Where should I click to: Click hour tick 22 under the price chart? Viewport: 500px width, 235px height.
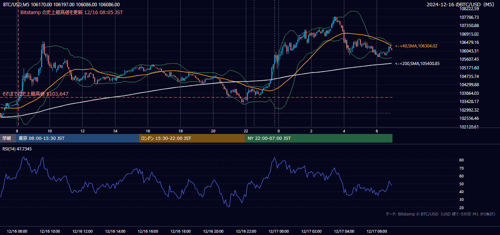coord(246,131)
